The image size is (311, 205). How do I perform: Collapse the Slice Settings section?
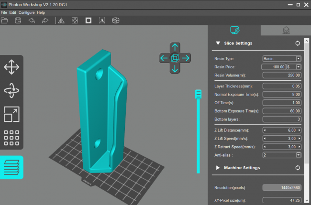pos(218,43)
